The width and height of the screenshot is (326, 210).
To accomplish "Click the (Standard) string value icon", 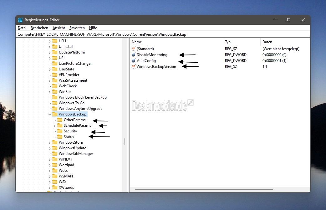I will (134, 49).
